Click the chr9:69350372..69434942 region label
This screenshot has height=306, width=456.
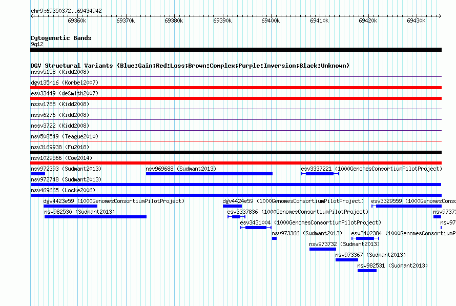coord(66,11)
